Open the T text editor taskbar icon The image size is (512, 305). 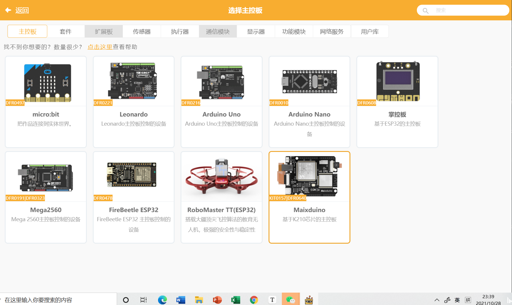pos(272,300)
